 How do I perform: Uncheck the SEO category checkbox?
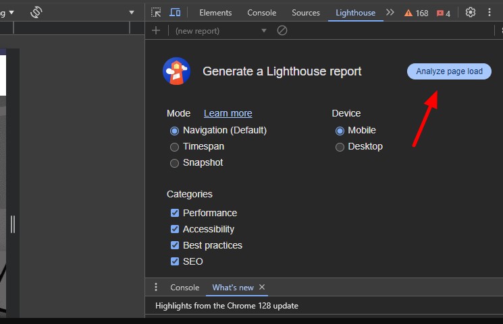[175, 261]
